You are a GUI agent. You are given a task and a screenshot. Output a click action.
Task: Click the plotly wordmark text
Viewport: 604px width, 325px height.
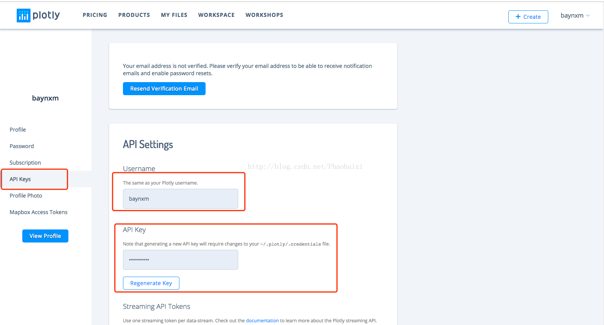[46, 15]
